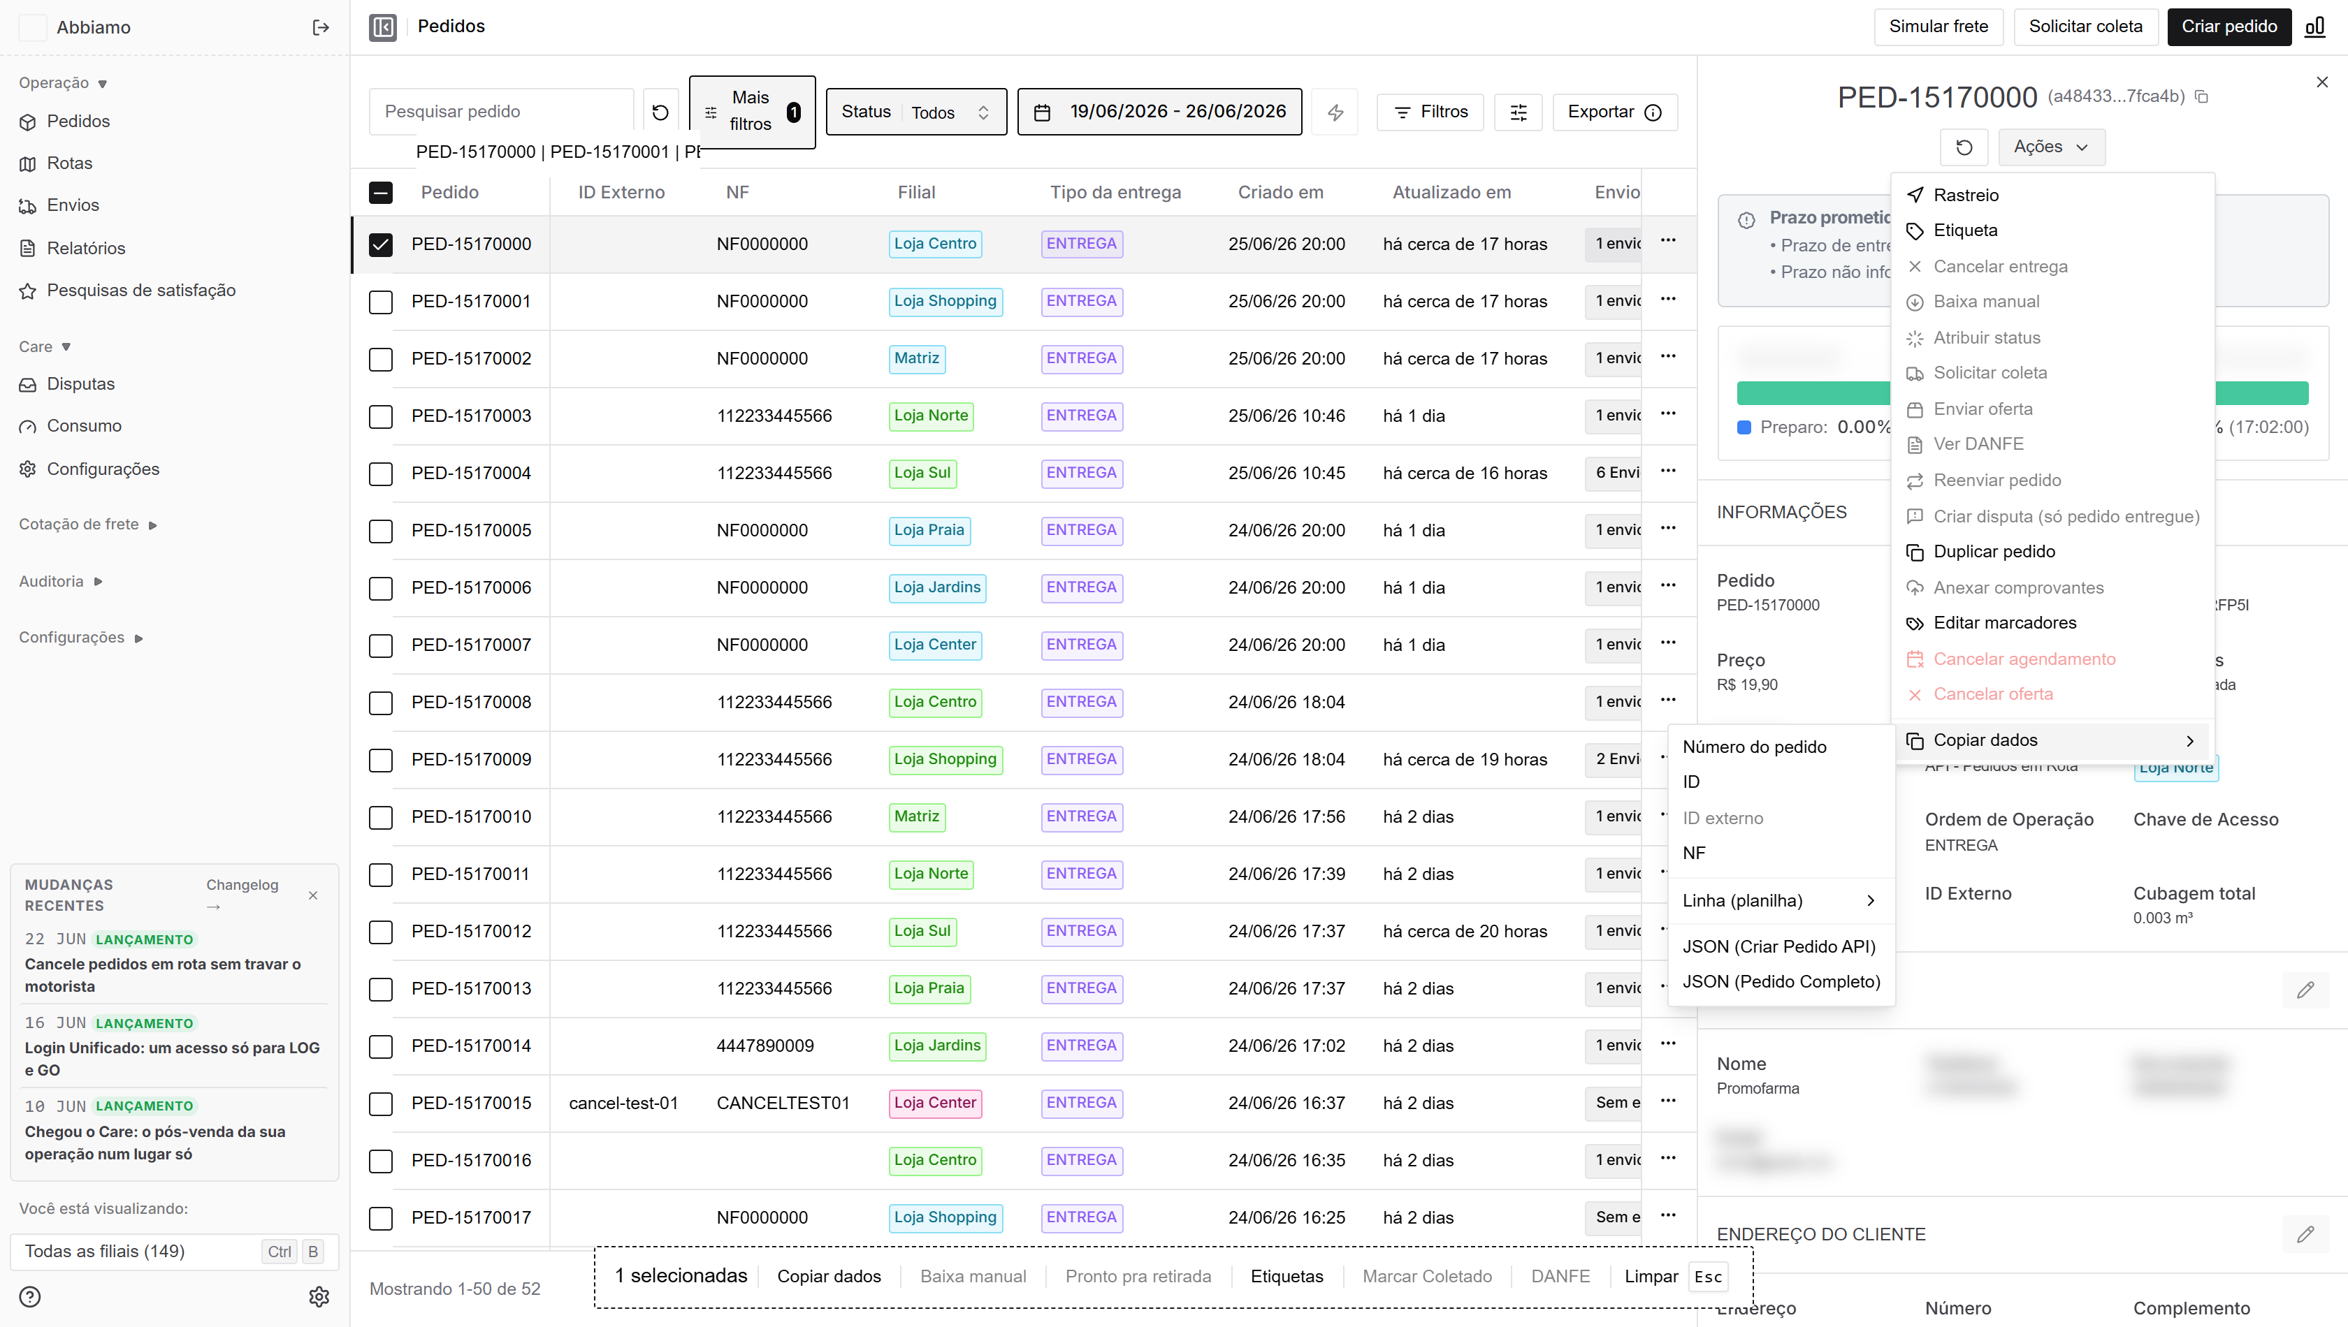
Task: Copy Número do pedido from submenu
Action: click(1780, 747)
